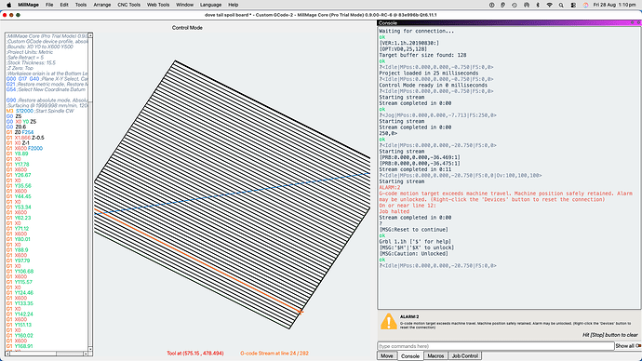Focus the type commands here field
The width and height of the screenshot is (642, 361).
click(x=495, y=346)
